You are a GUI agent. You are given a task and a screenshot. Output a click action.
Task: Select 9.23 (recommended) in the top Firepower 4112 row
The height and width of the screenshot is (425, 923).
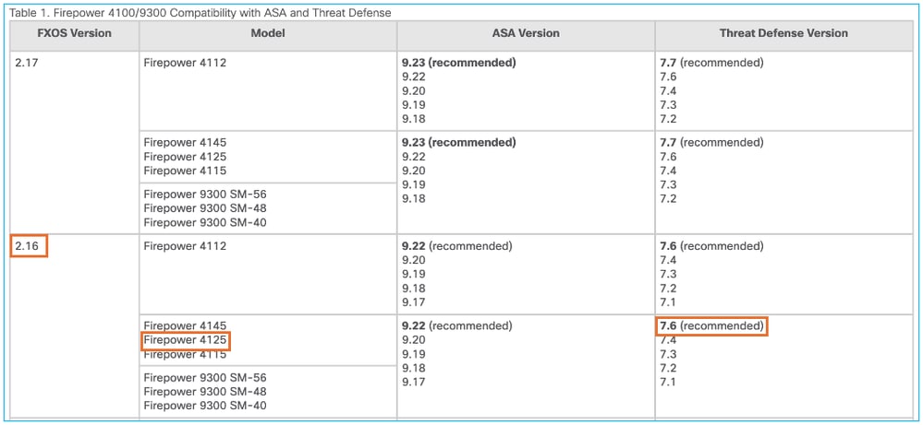coord(459,63)
